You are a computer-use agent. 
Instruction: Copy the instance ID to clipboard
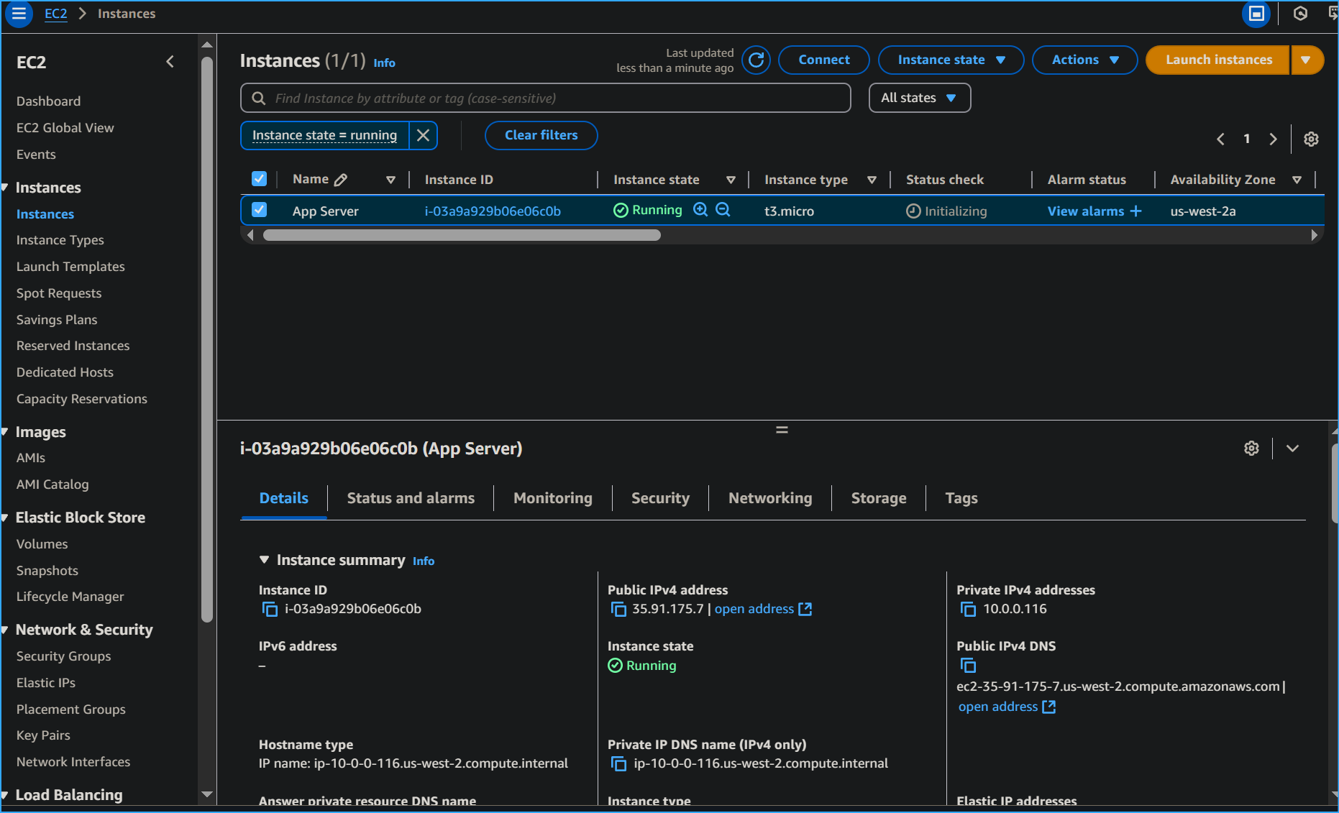[x=270, y=609]
